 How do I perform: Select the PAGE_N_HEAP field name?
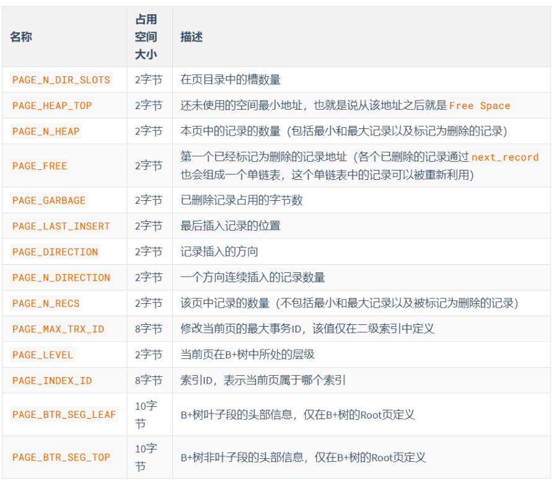tap(46, 131)
